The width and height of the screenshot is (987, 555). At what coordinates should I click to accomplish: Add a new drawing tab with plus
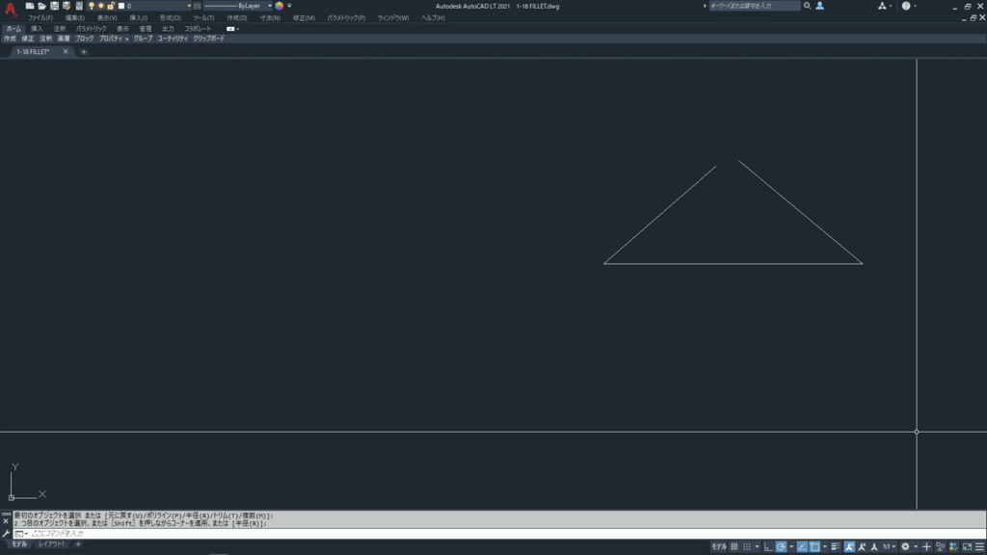click(x=83, y=52)
